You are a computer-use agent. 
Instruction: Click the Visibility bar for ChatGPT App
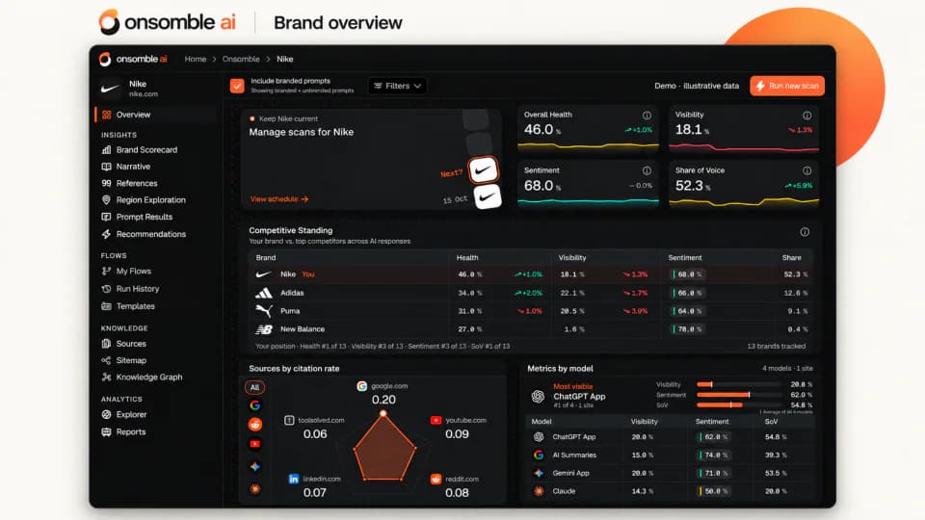coord(739,385)
